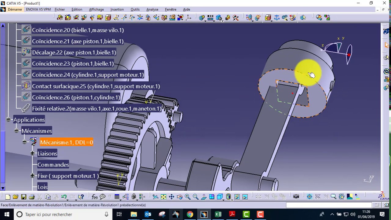This screenshot has width=391, height=220.
Task: Click the Undo arrow icon
Action: pos(64,197)
